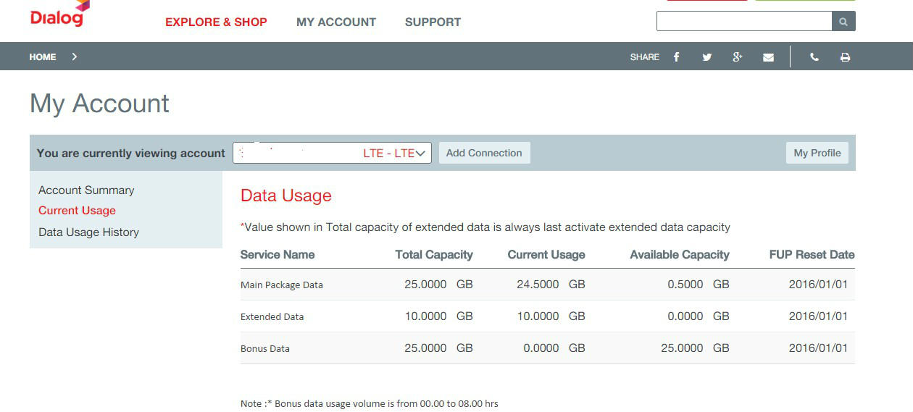
Task: Open the Explore & Shop menu
Action: point(216,22)
